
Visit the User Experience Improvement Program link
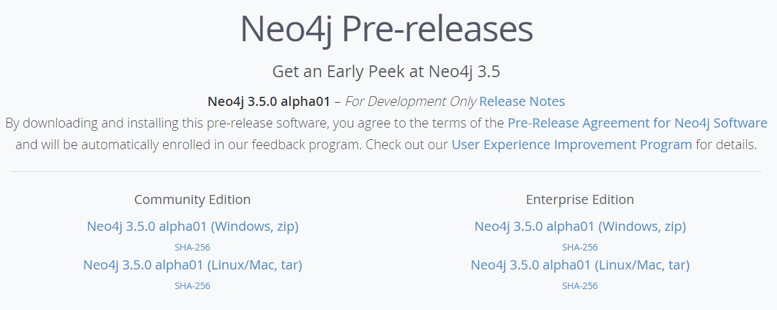tap(572, 145)
